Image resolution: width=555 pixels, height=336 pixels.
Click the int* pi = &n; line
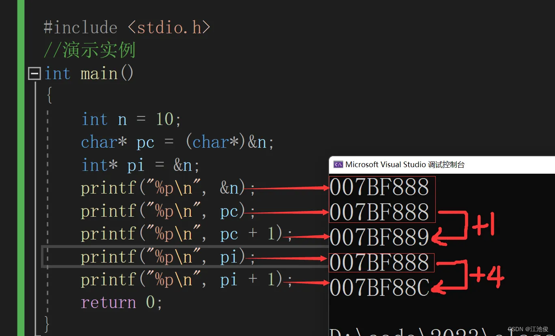click(x=141, y=165)
